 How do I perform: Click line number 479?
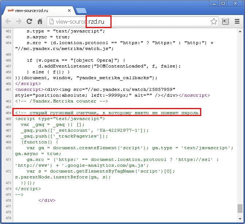click(x=8, y=218)
